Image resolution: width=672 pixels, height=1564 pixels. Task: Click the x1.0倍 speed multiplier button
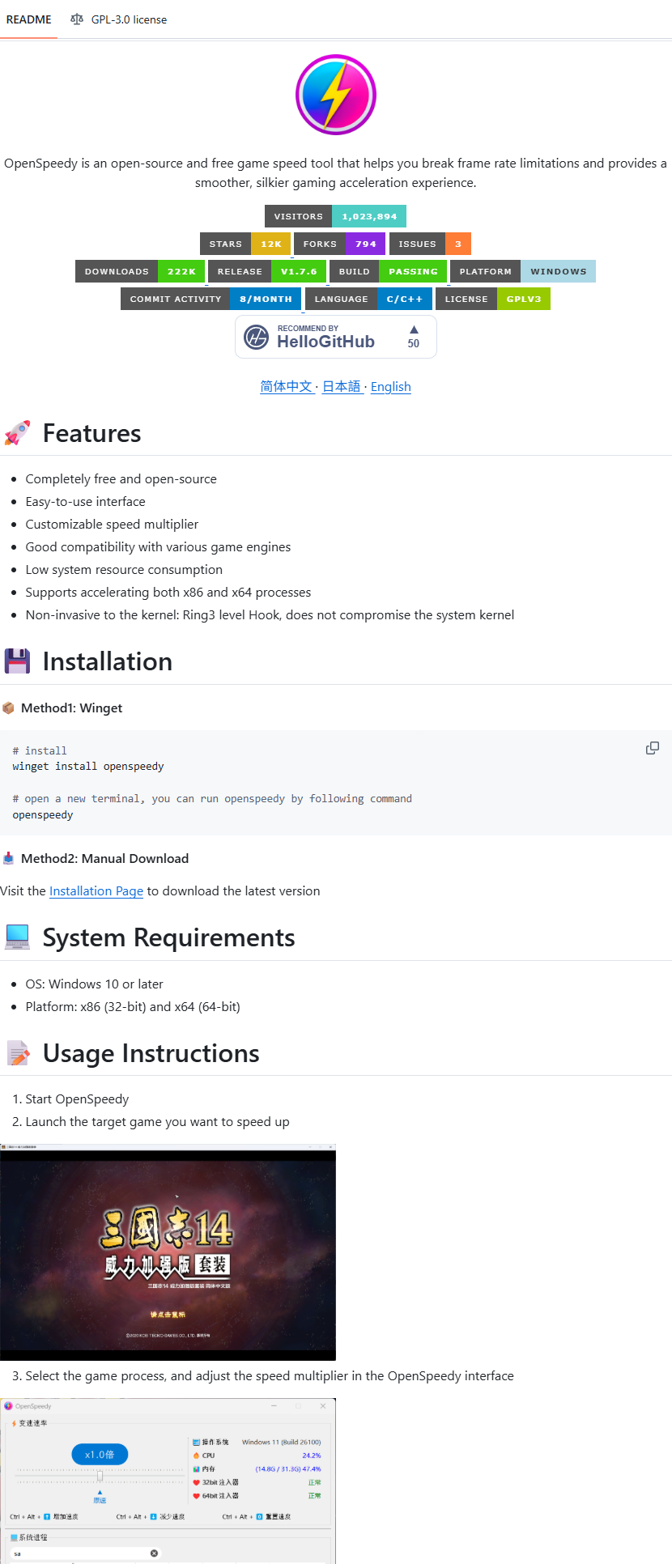click(100, 1455)
